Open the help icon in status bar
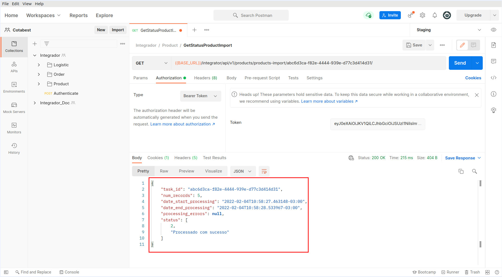This screenshot has height=277, width=502. click(x=497, y=272)
